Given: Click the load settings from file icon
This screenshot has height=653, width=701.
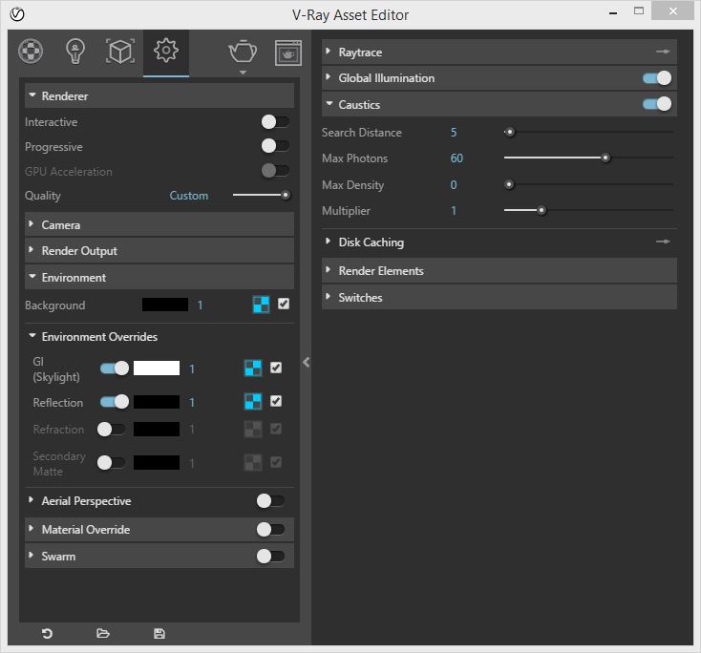Looking at the screenshot, I should tap(103, 633).
